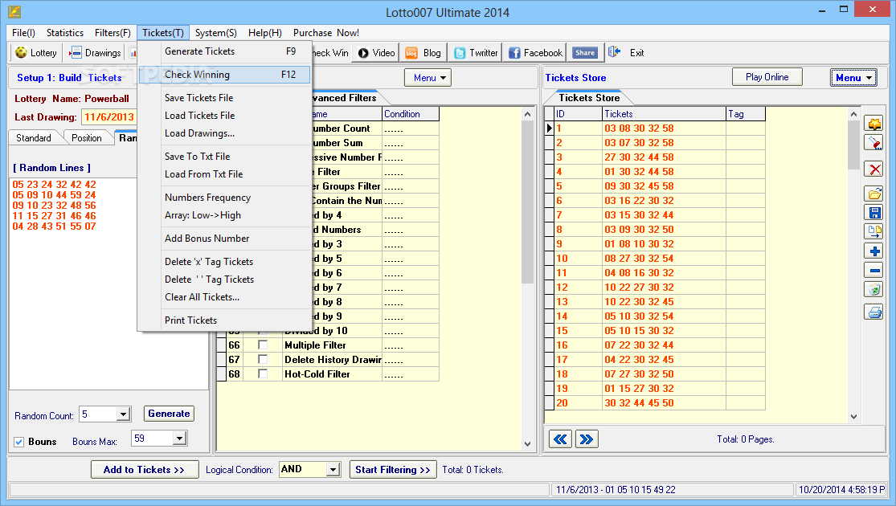Open the Logical Condition AND dropdown
Screen dimensions: 896x506
point(333,469)
